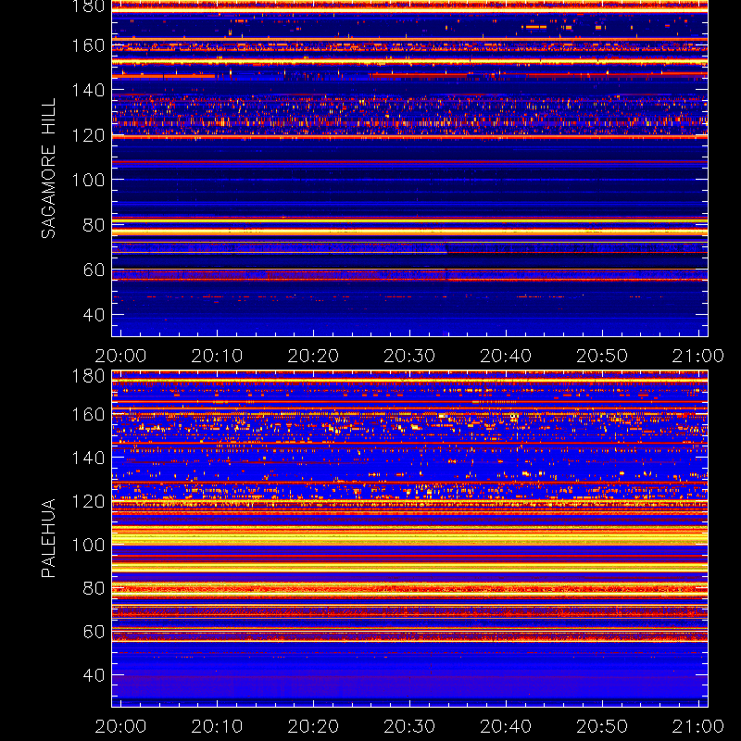Click the 120 tick label on Palehua plot
The width and height of the screenshot is (741, 741).
[x=88, y=501]
